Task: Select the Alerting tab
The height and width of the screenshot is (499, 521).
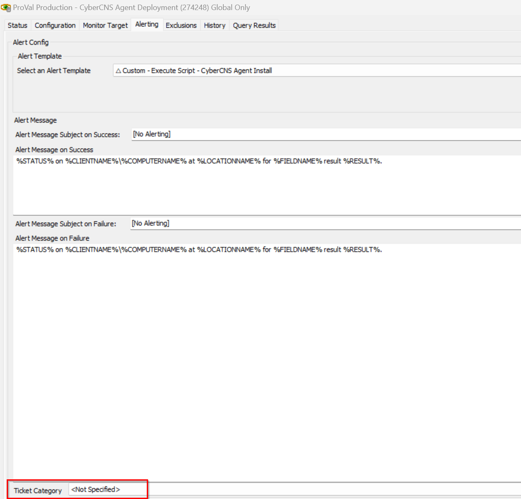Action: coord(146,25)
